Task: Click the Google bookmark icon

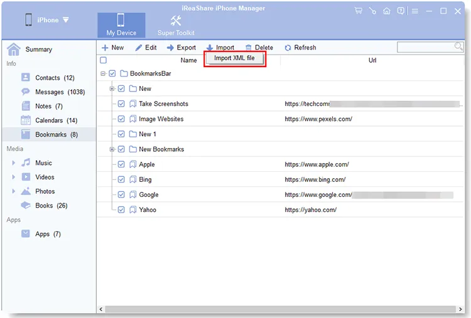Action: click(x=133, y=194)
